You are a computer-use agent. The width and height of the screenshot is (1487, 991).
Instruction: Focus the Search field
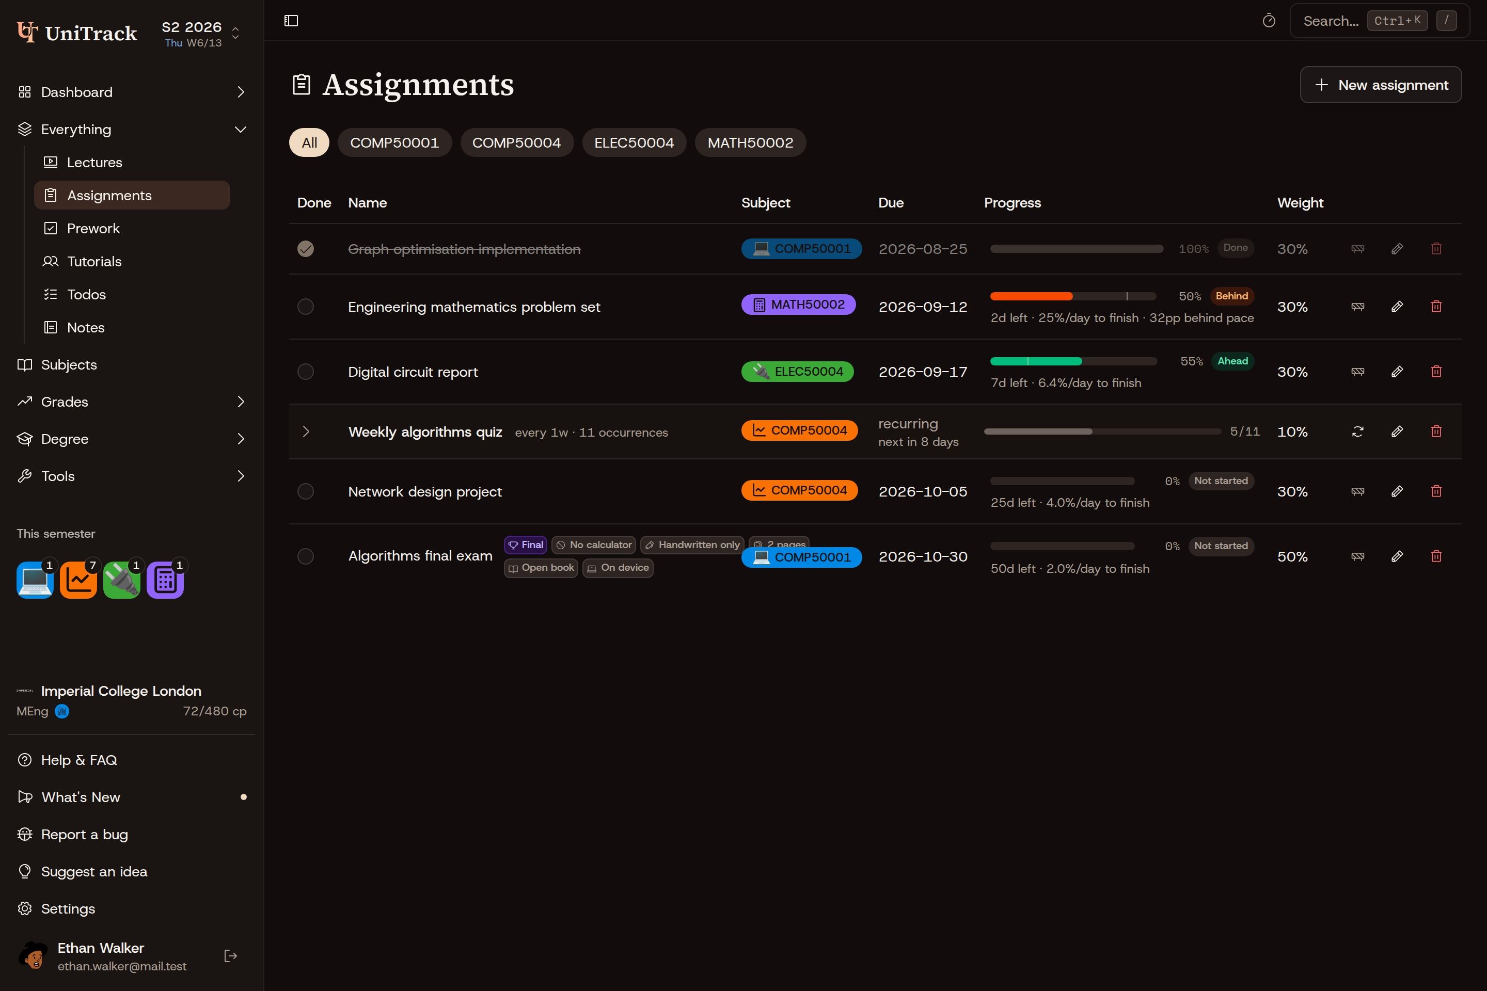[1379, 21]
